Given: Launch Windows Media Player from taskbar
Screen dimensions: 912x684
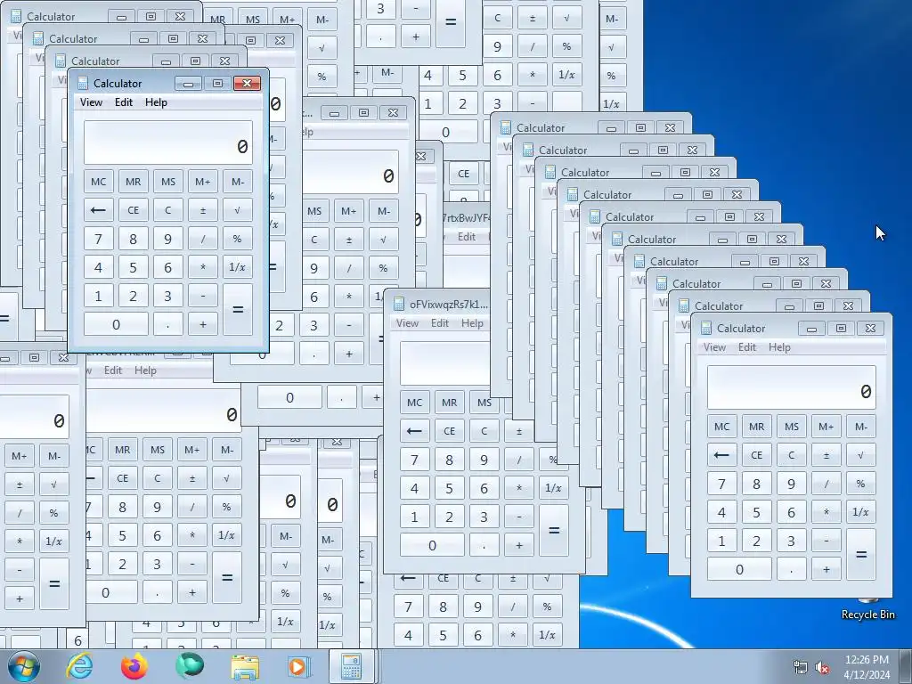Looking at the screenshot, I should pyautogui.click(x=299, y=666).
